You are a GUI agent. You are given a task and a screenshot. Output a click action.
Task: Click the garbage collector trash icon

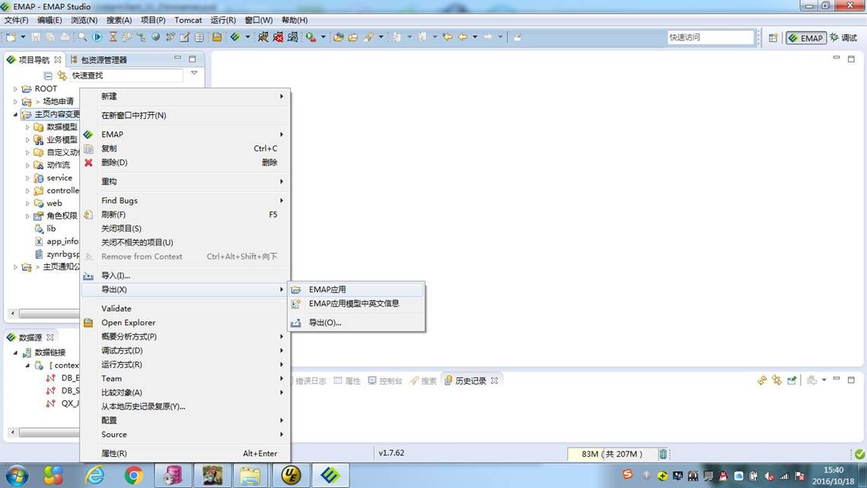click(x=663, y=454)
